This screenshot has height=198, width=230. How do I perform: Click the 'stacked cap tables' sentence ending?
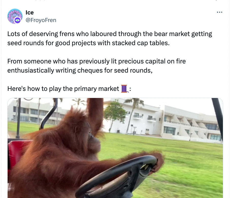coord(141,43)
